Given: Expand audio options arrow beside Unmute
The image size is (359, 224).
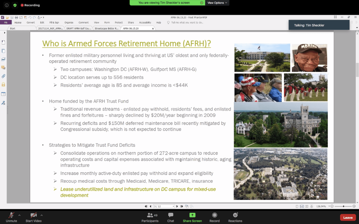Looking at the screenshot, I should click(19, 215).
